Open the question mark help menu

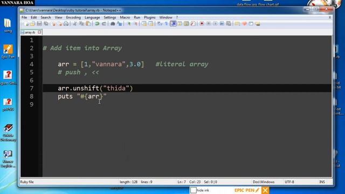(177, 17)
